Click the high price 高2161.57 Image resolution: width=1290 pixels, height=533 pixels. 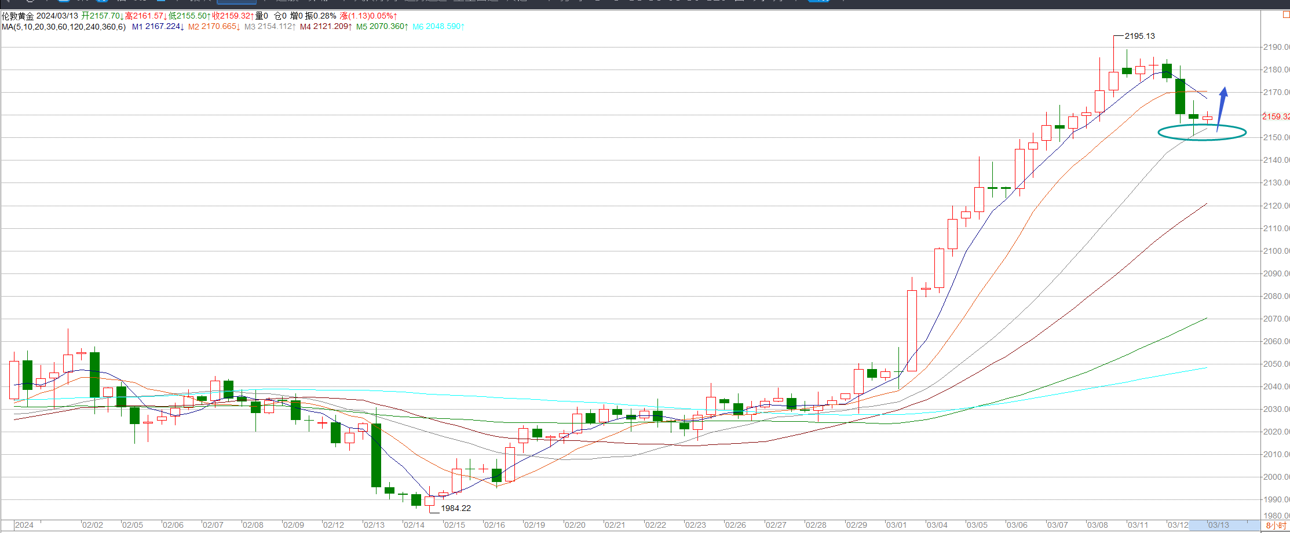pyautogui.click(x=146, y=16)
